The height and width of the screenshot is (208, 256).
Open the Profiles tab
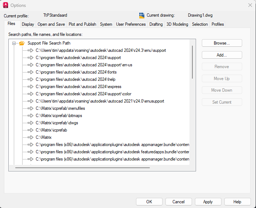(217, 24)
